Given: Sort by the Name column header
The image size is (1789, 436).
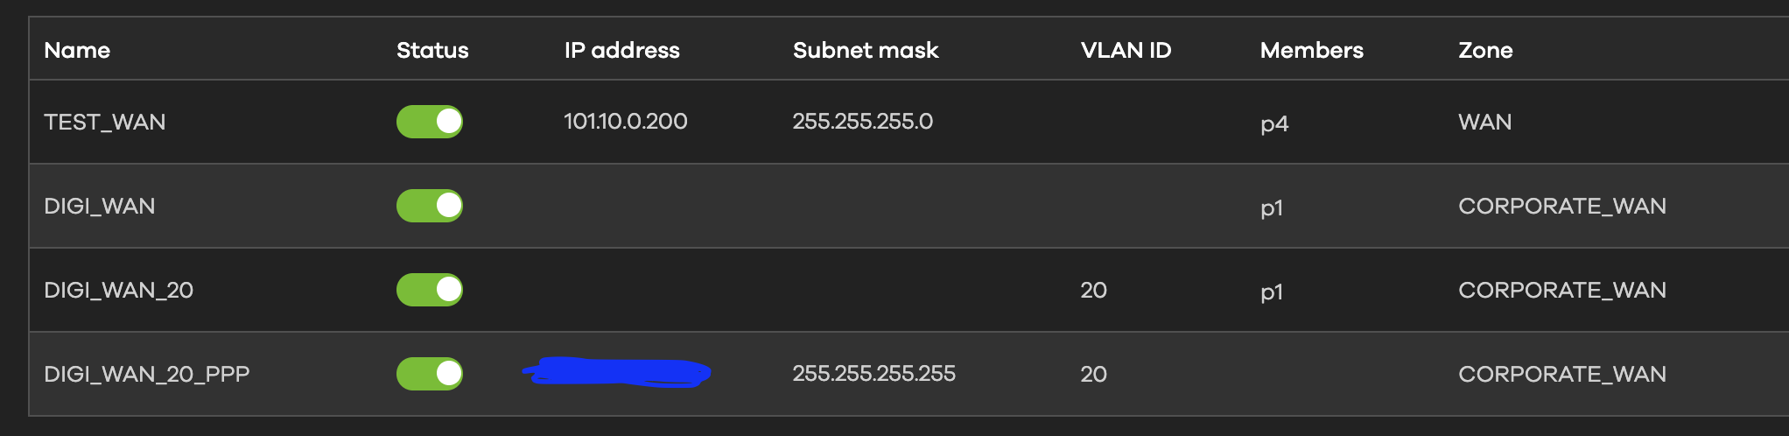Looking at the screenshot, I should tap(77, 50).
